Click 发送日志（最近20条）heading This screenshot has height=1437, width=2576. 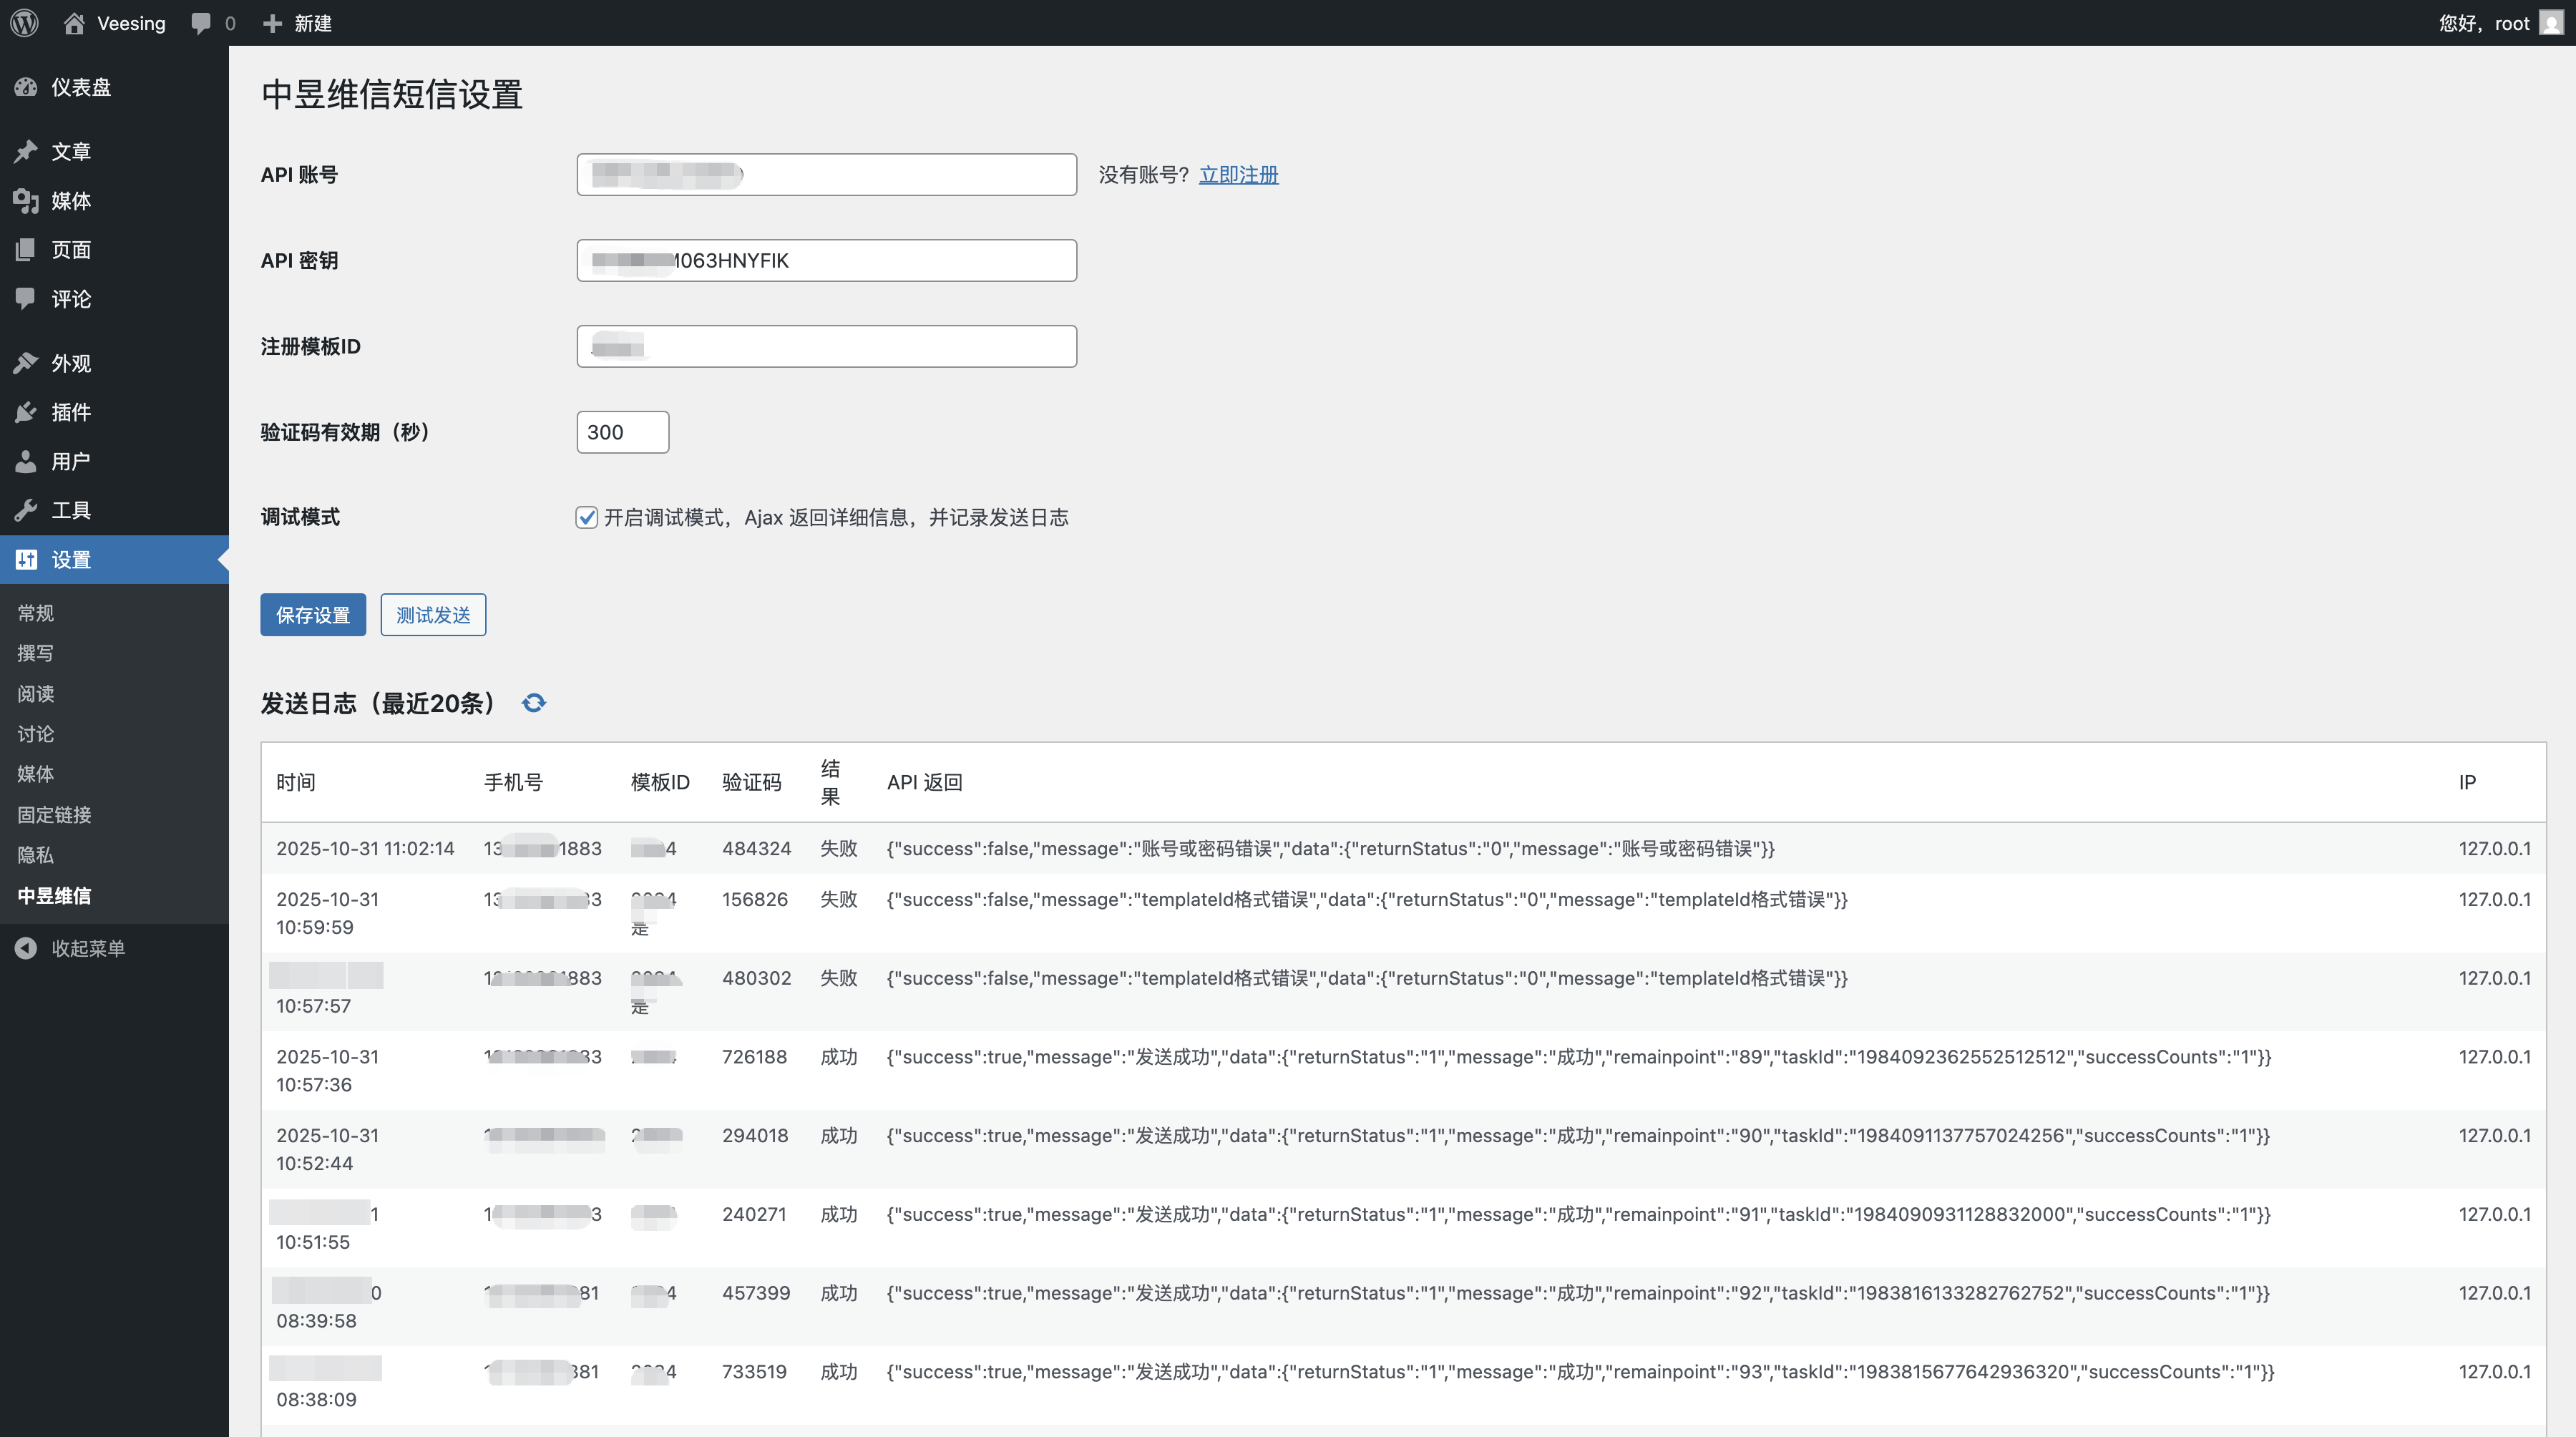point(378,703)
